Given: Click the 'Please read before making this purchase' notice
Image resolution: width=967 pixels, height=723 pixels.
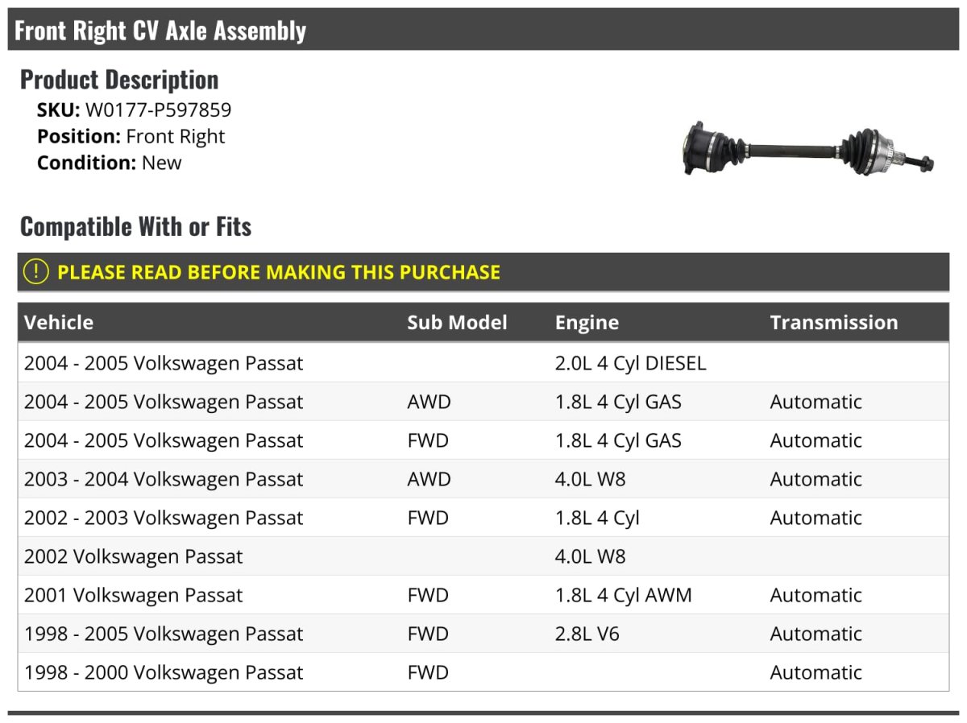Looking at the screenshot, I should point(279,272).
